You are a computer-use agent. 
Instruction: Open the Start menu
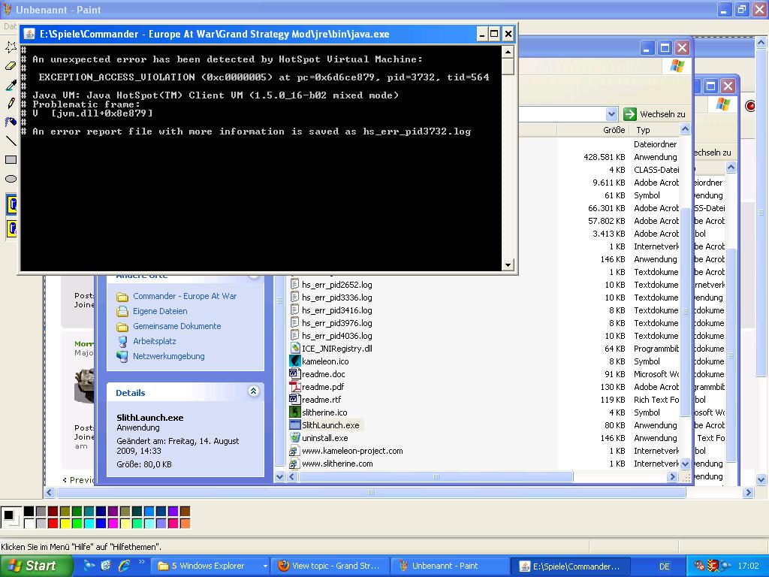tap(35, 566)
